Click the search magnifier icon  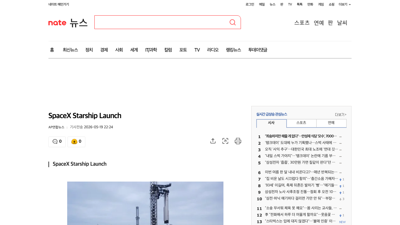(232, 22)
